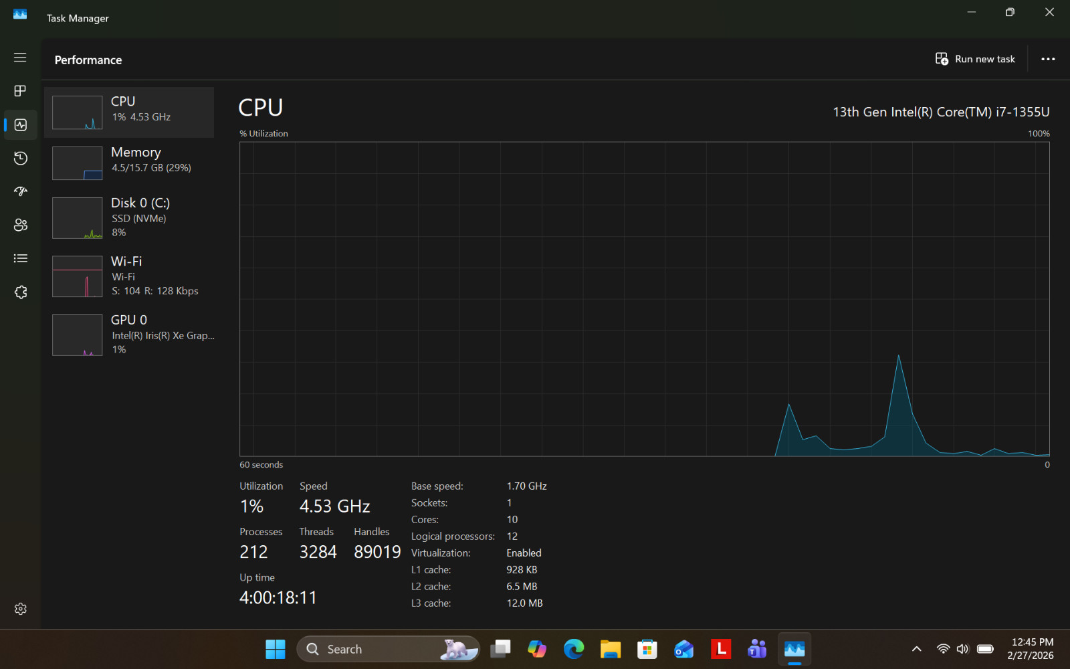Image resolution: width=1070 pixels, height=669 pixels.
Task: Open the App history page icon
Action: (x=20, y=158)
